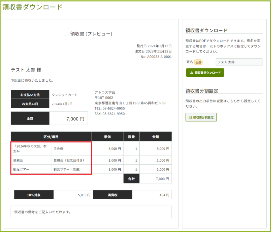Screen dimensions: 271x232
Task: Select the 観光ツアー（奈良） item cell
Action: click(x=71, y=169)
